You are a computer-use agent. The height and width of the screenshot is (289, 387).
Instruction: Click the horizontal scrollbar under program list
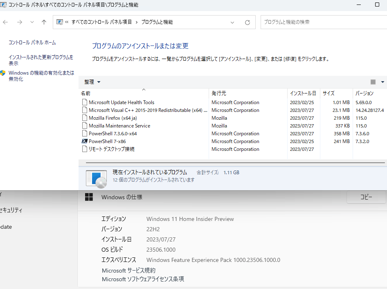click(235, 163)
